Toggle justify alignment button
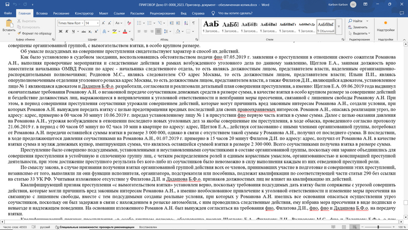Viewport: 408px width, 230px height. coord(158,32)
